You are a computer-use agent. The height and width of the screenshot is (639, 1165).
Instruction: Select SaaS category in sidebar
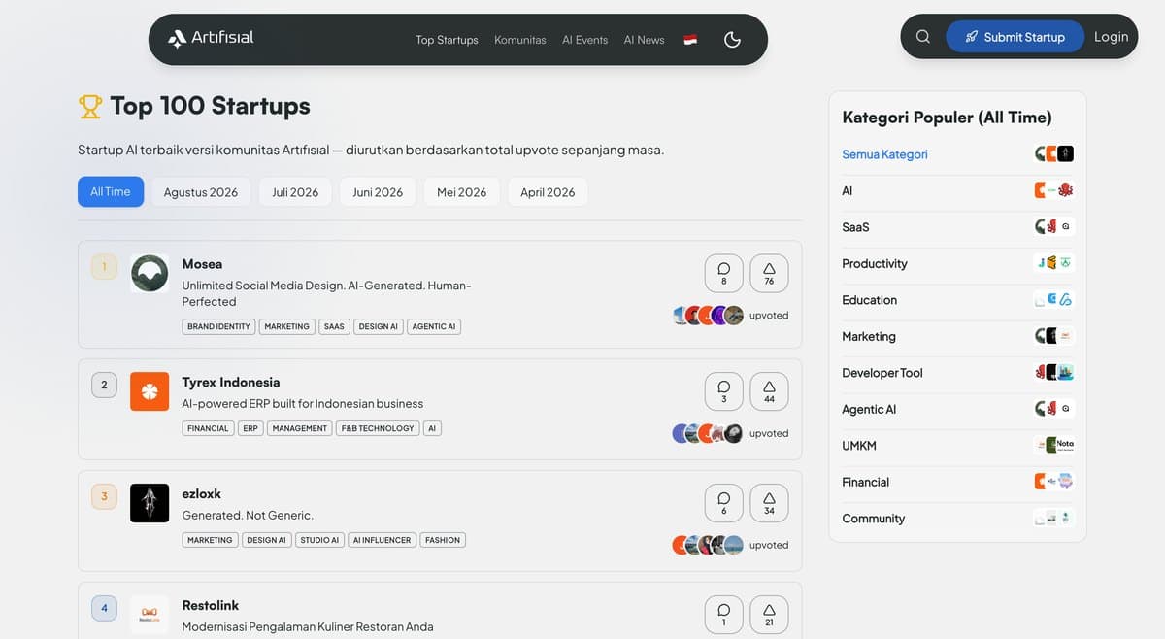coord(855,227)
